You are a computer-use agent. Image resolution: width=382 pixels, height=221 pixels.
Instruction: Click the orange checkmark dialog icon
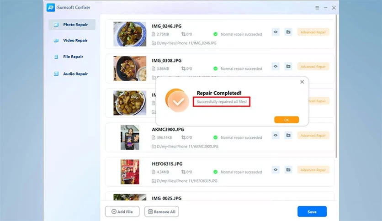pos(177,100)
